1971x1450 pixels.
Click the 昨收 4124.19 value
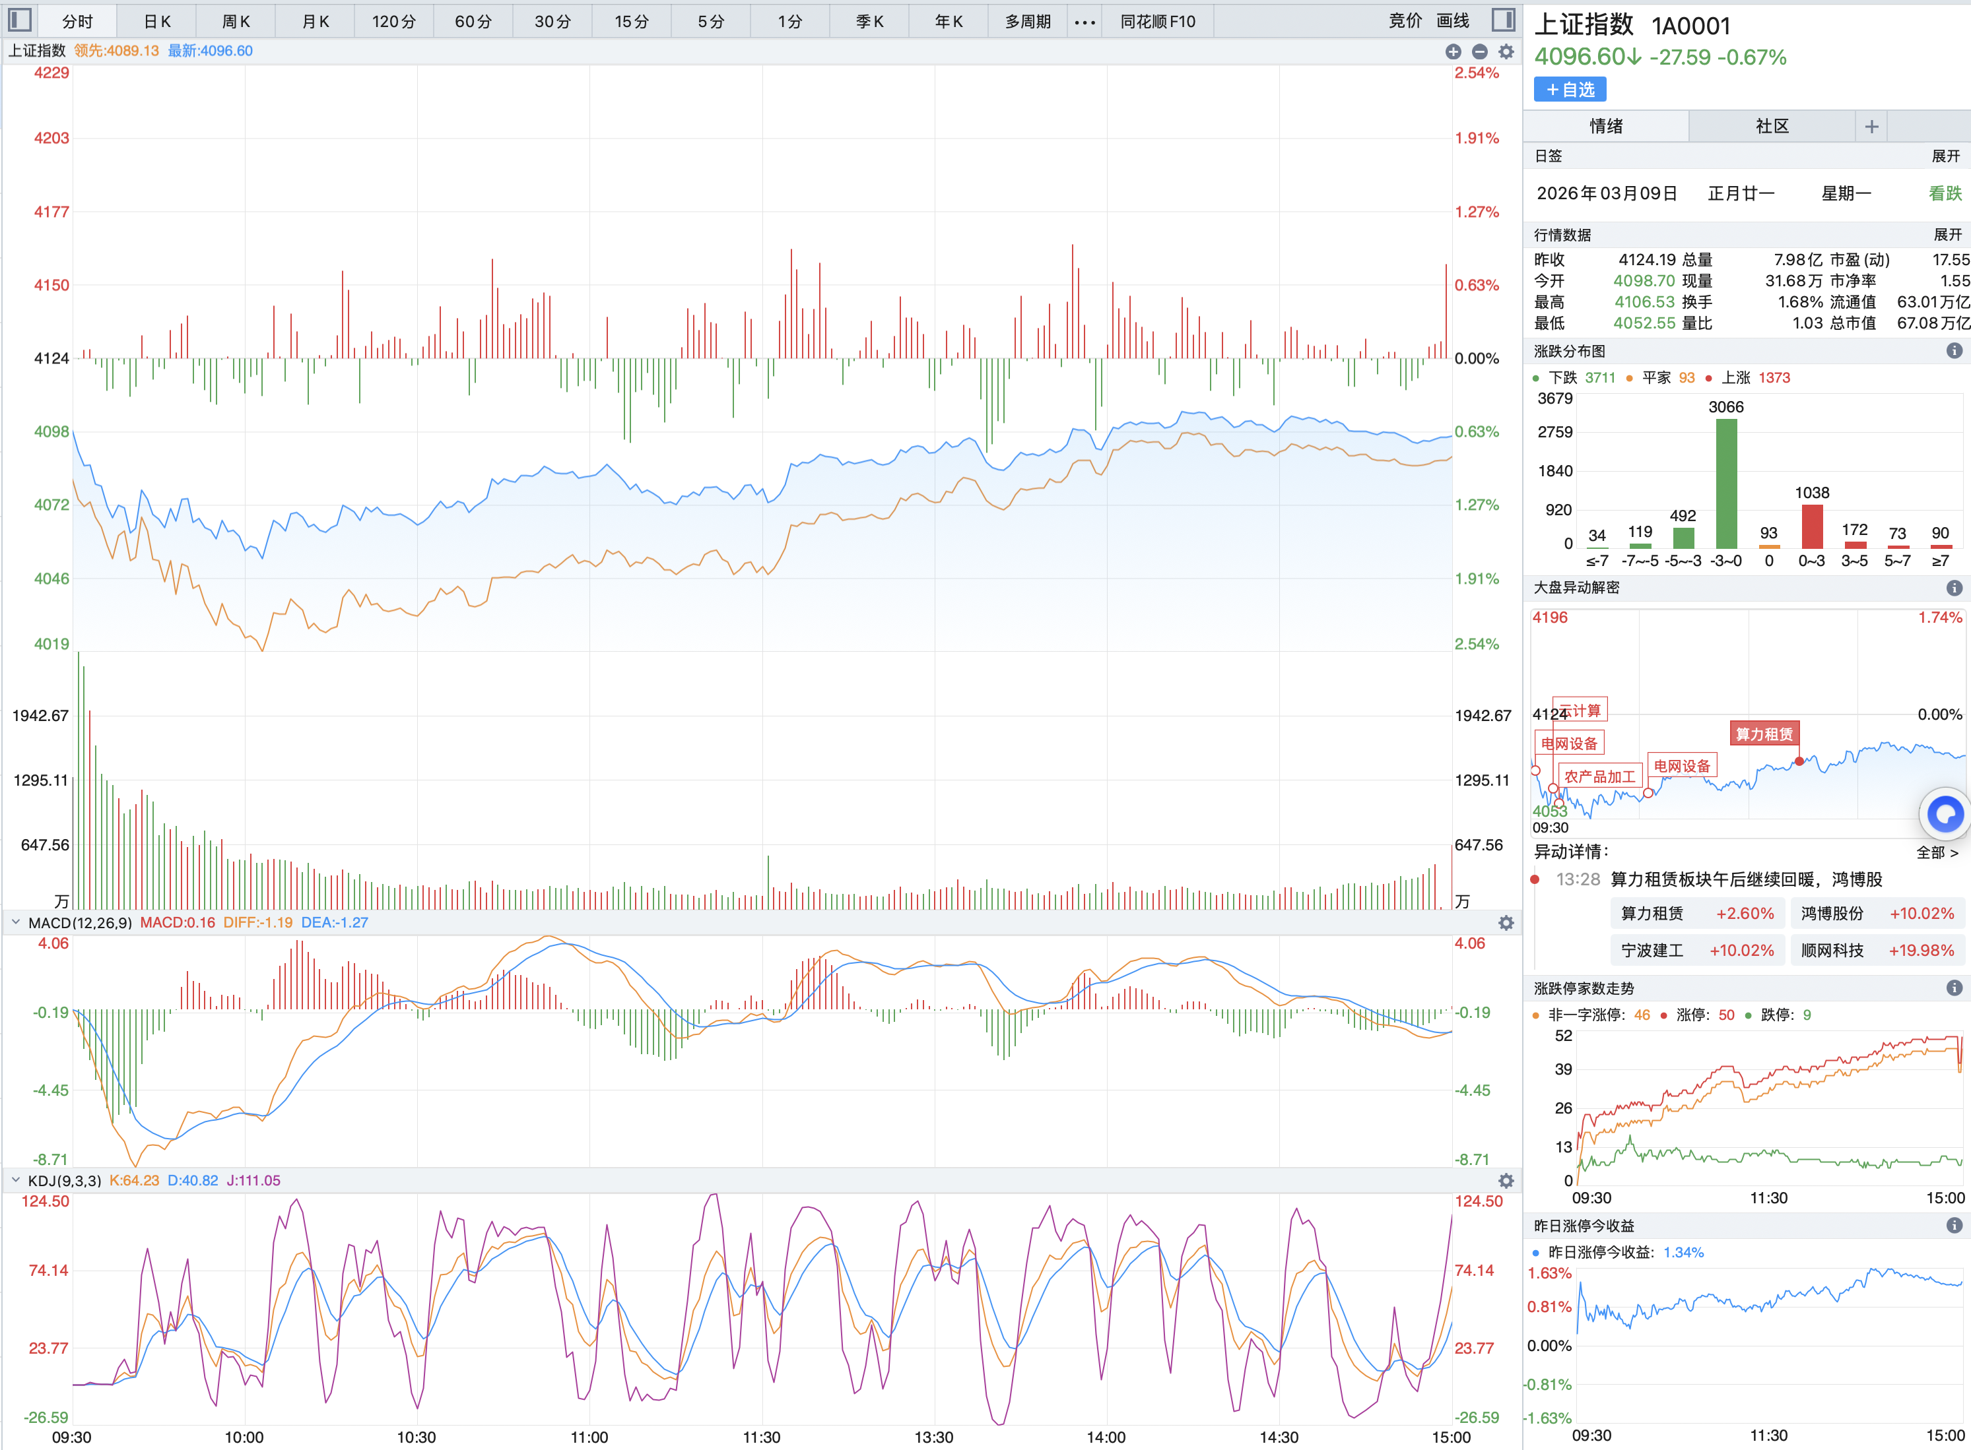point(1647,260)
